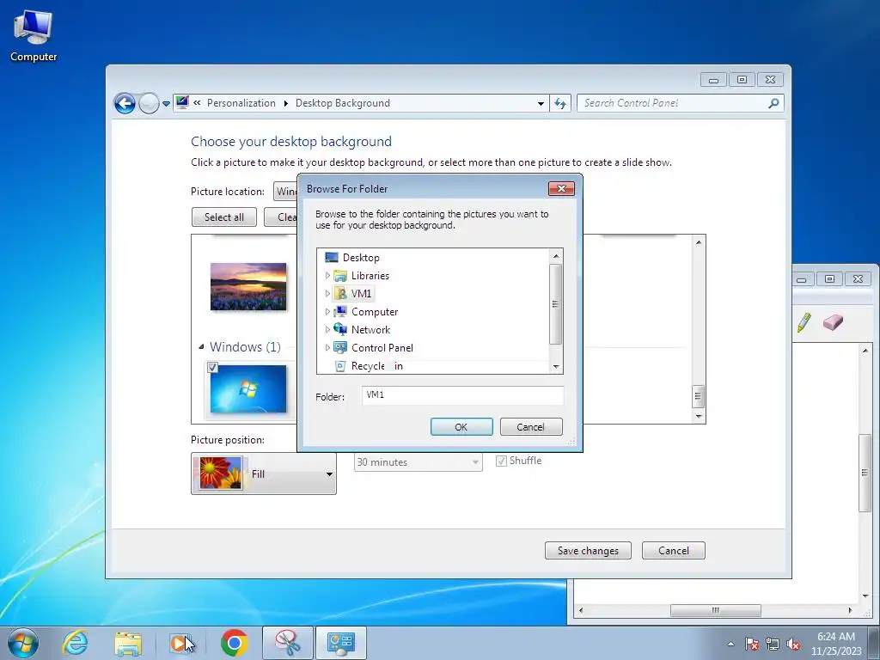Open the Windows Start menu
The width and height of the screenshot is (880, 660).
pyautogui.click(x=23, y=643)
